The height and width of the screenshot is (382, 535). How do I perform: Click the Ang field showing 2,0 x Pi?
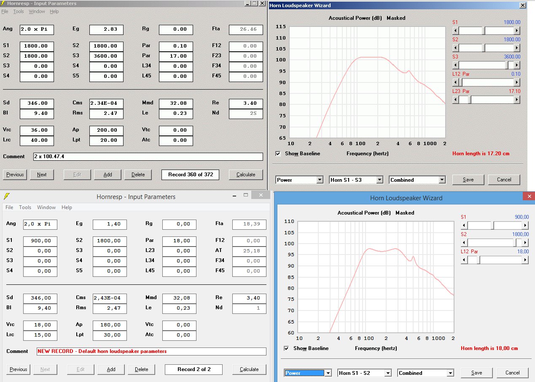40,224
